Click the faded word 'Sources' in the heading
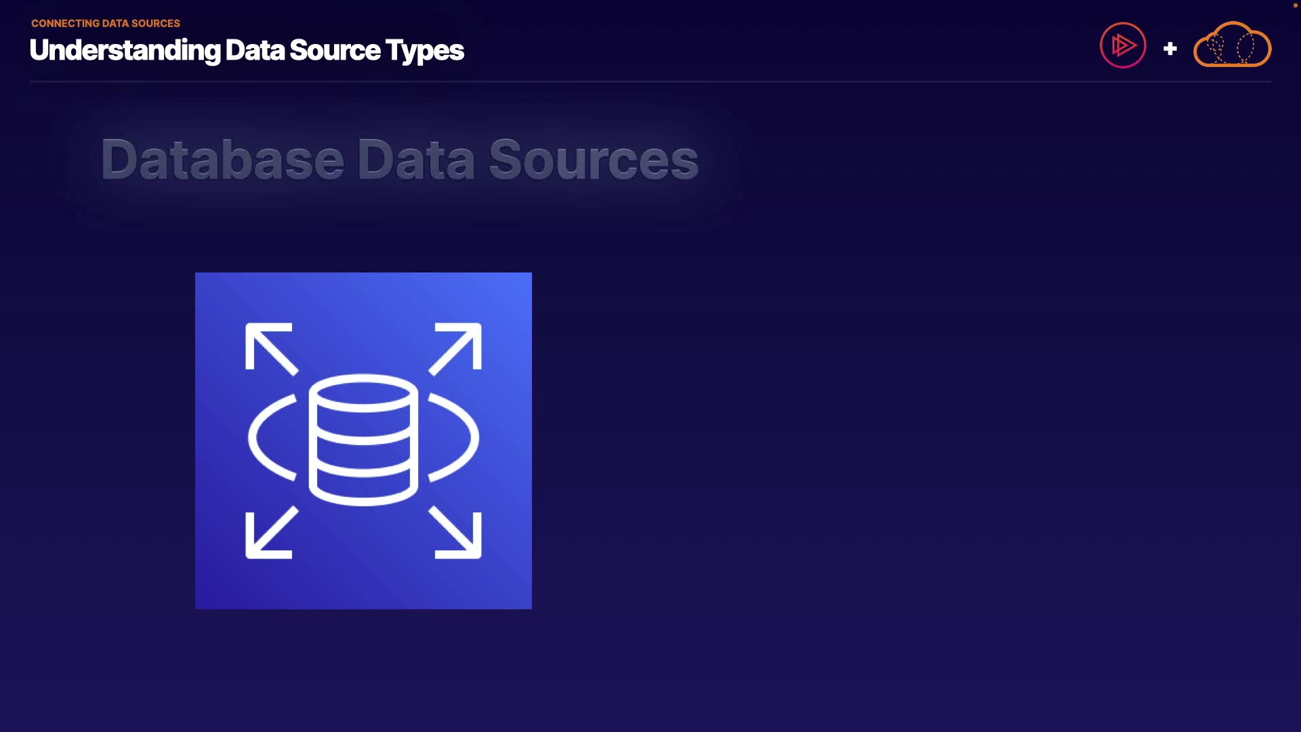Screen dimensions: 1301x732 point(593,160)
